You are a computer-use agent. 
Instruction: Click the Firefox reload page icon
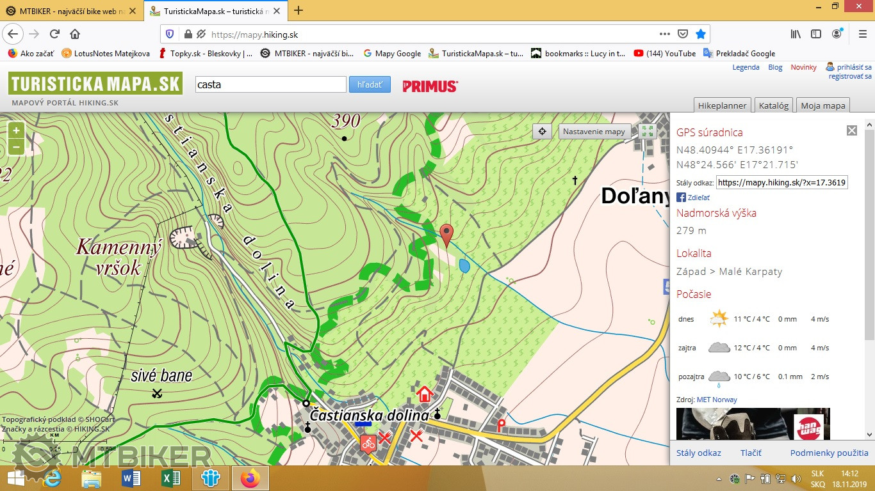tap(54, 35)
